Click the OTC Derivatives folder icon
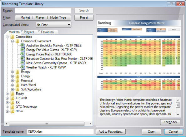The width and height of the screenshot is (186, 137). tap(12, 107)
